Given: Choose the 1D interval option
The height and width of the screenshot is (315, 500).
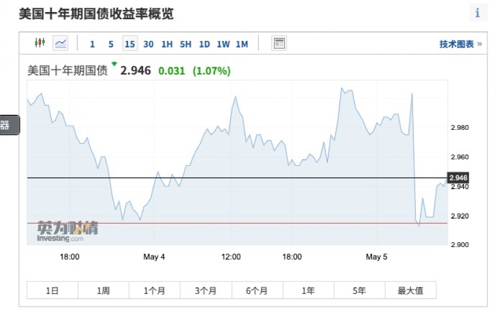Looking at the screenshot, I should tap(204, 44).
